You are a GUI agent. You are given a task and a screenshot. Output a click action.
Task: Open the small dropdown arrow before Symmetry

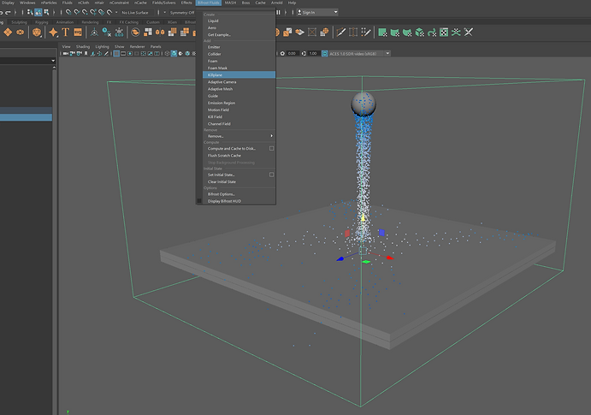coord(165,13)
